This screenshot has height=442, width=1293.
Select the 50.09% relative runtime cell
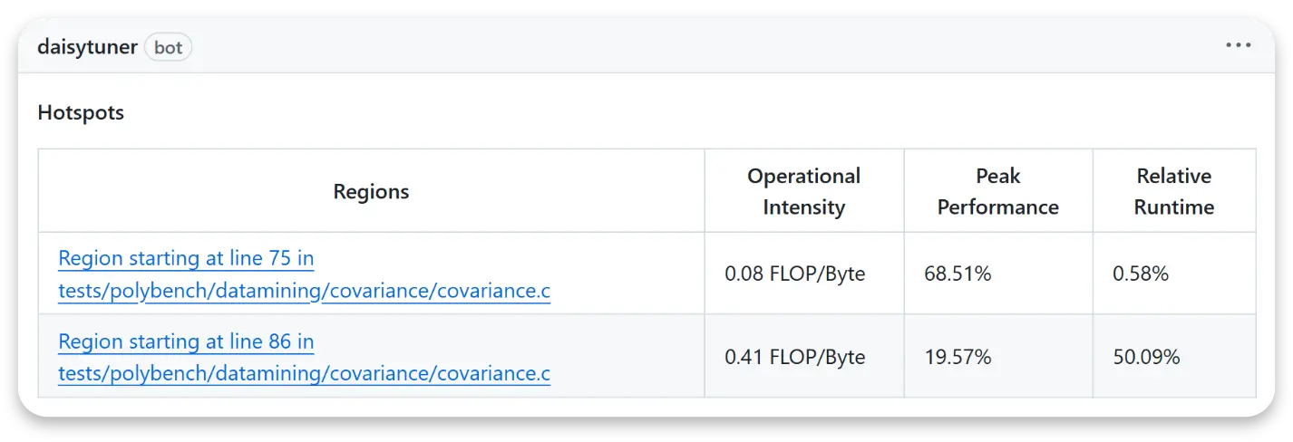1174,357
